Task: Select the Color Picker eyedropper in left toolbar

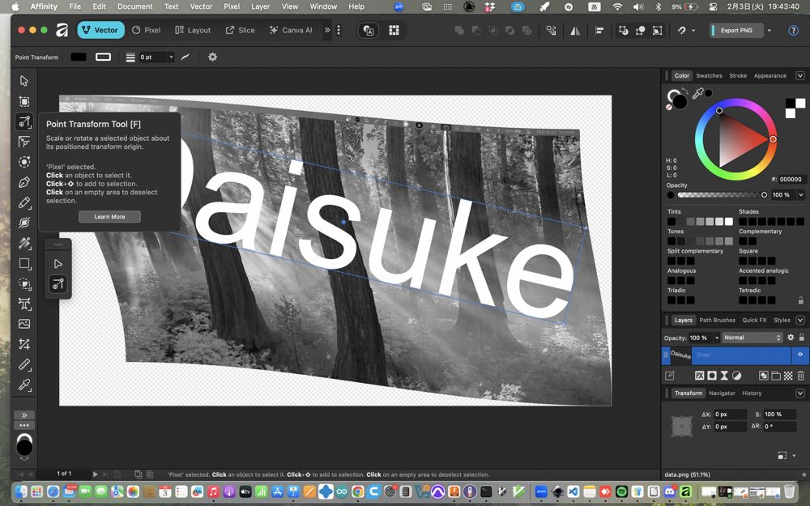Action: coord(24,385)
